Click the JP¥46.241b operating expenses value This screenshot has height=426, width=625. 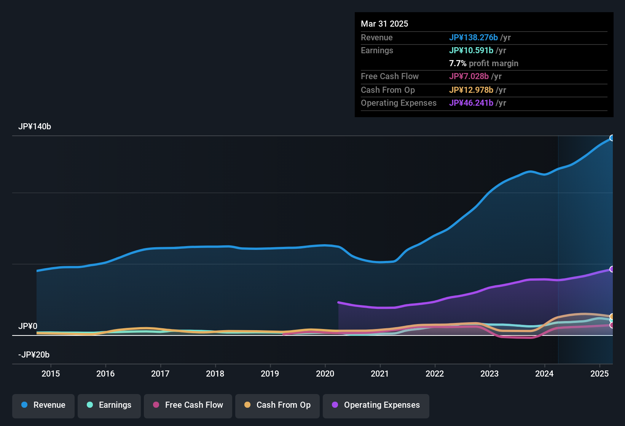pyautogui.click(x=471, y=103)
